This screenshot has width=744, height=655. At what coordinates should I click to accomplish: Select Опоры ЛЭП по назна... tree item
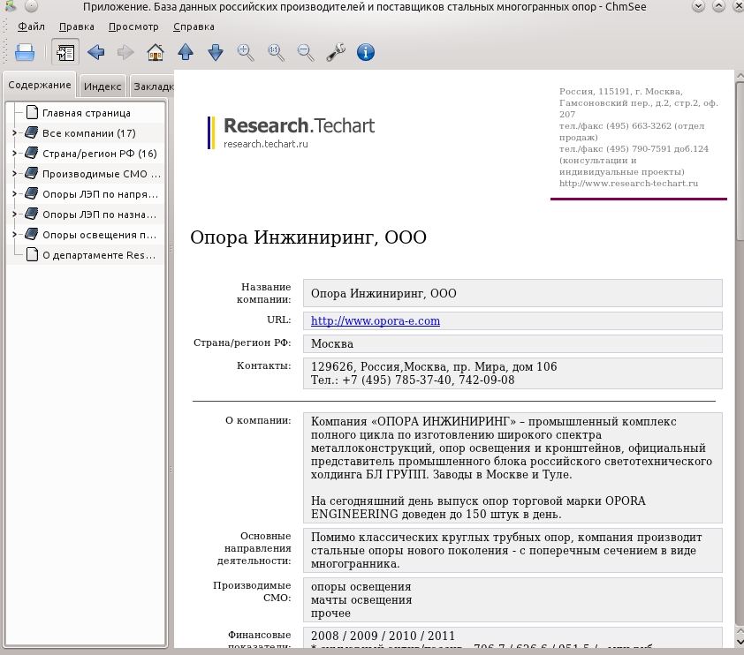coord(99,215)
